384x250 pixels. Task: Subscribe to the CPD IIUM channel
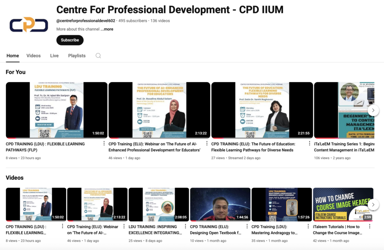(70, 40)
